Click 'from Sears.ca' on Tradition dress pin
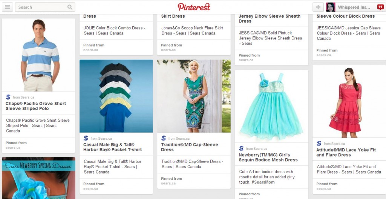Screen dimensions: 386x199 [x=179, y=139]
